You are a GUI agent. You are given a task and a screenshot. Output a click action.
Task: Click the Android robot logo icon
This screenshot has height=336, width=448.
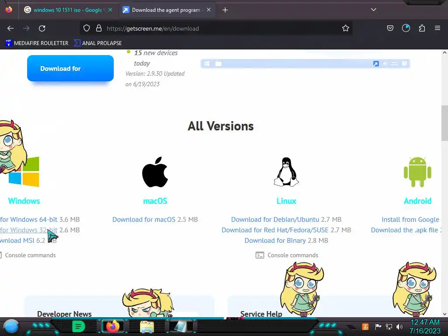click(417, 171)
